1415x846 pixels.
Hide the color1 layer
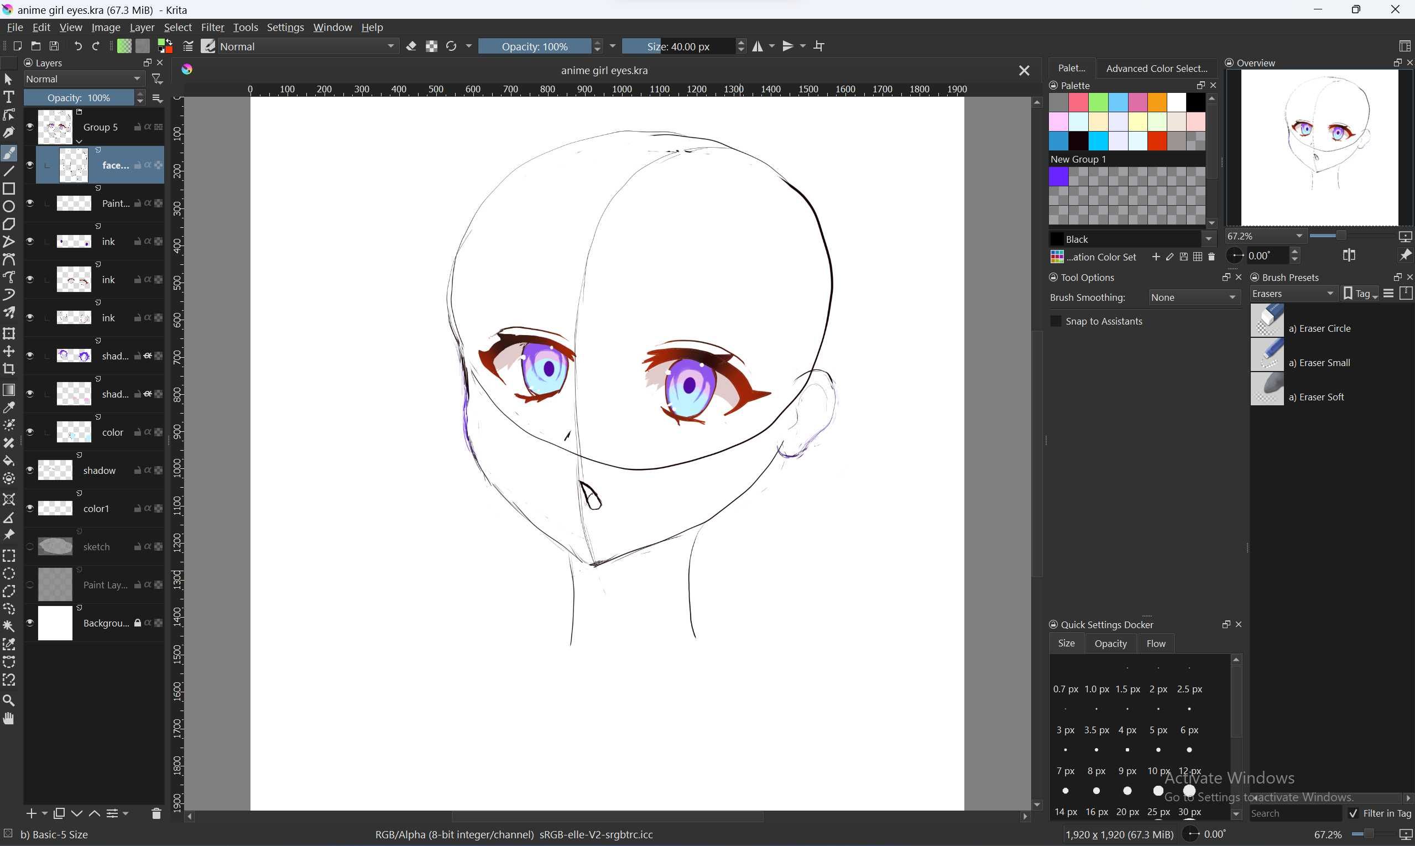tap(30, 508)
